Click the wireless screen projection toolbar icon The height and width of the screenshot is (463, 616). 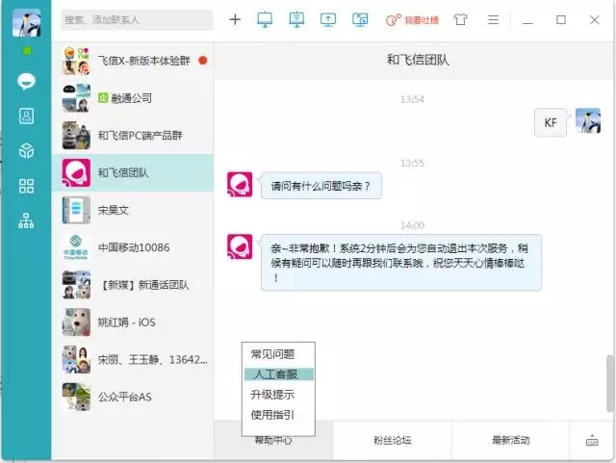[x=296, y=19]
